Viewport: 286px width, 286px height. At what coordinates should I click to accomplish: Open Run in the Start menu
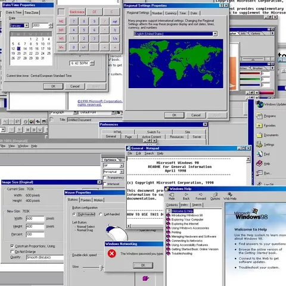264,173
